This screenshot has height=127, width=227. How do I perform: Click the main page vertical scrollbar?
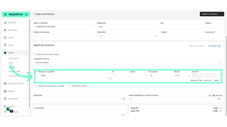tap(226, 75)
